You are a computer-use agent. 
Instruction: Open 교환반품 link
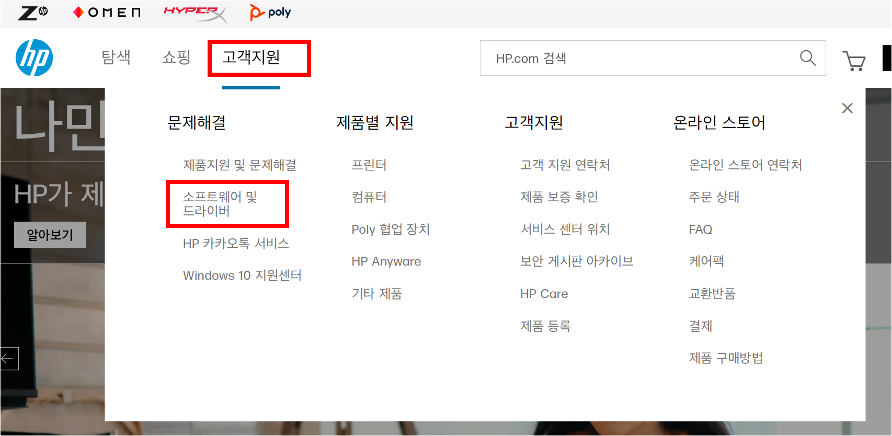[x=712, y=294]
